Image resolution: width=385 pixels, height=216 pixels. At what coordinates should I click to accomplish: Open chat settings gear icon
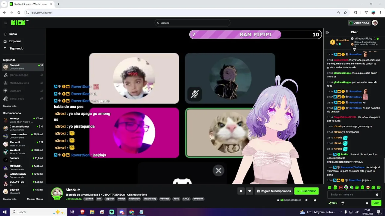pyautogui.click(x=367, y=203)
